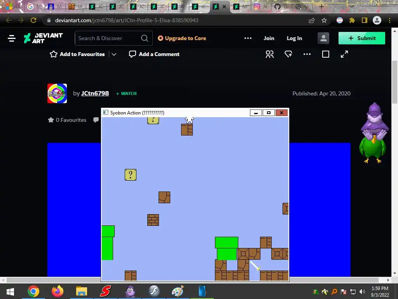398x299 pixels.
Task: Toggle the theater mode square icon
Action: tap(326, 54)
